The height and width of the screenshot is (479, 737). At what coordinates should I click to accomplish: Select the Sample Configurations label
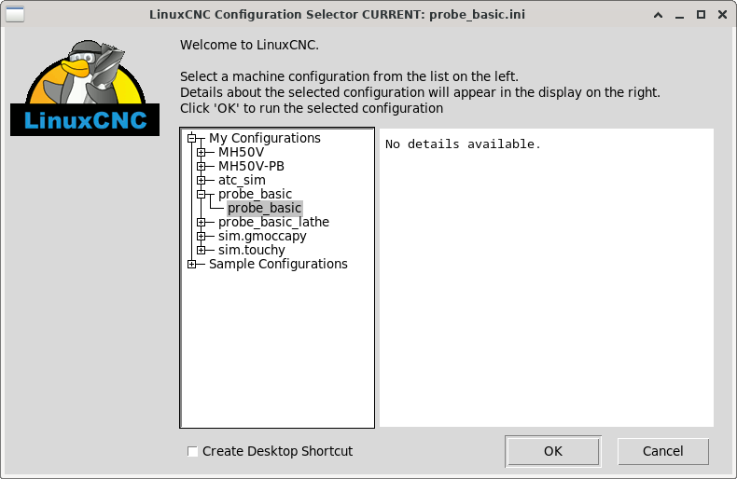pyautogui.click(x=278, y=264)
